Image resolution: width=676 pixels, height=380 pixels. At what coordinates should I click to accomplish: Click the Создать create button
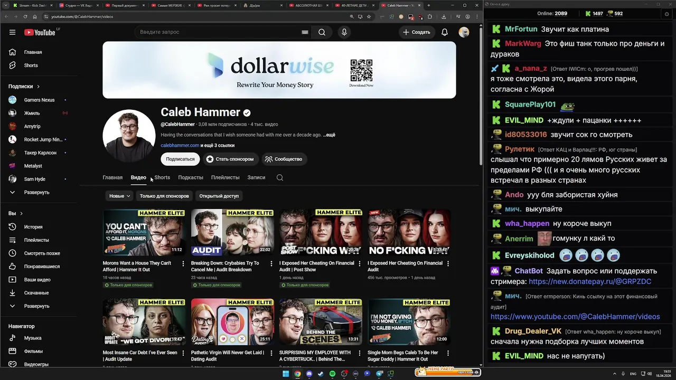[417, 32]
